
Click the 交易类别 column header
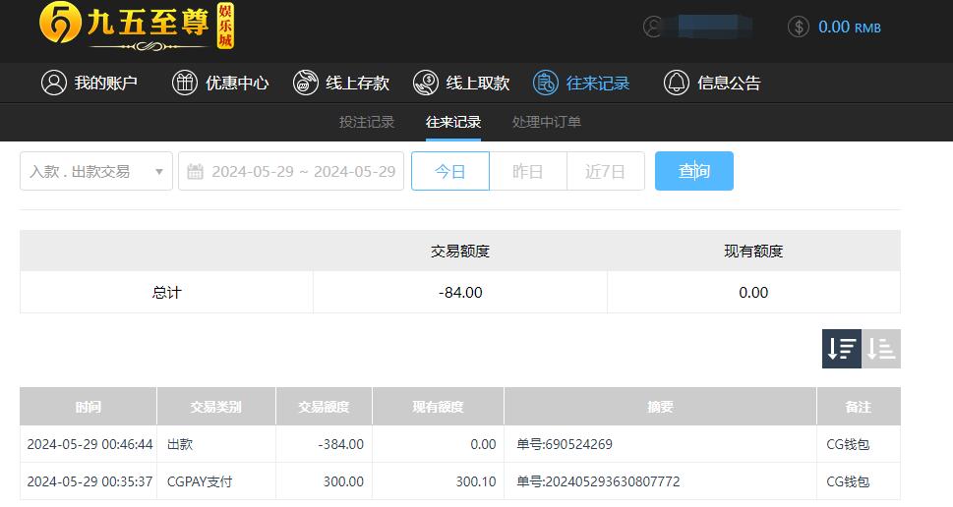215,406
